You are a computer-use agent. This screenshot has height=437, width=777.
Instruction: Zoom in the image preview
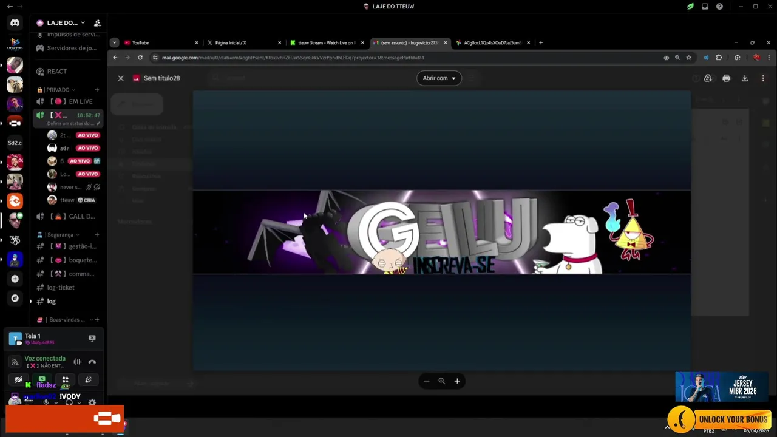[457, 381]
